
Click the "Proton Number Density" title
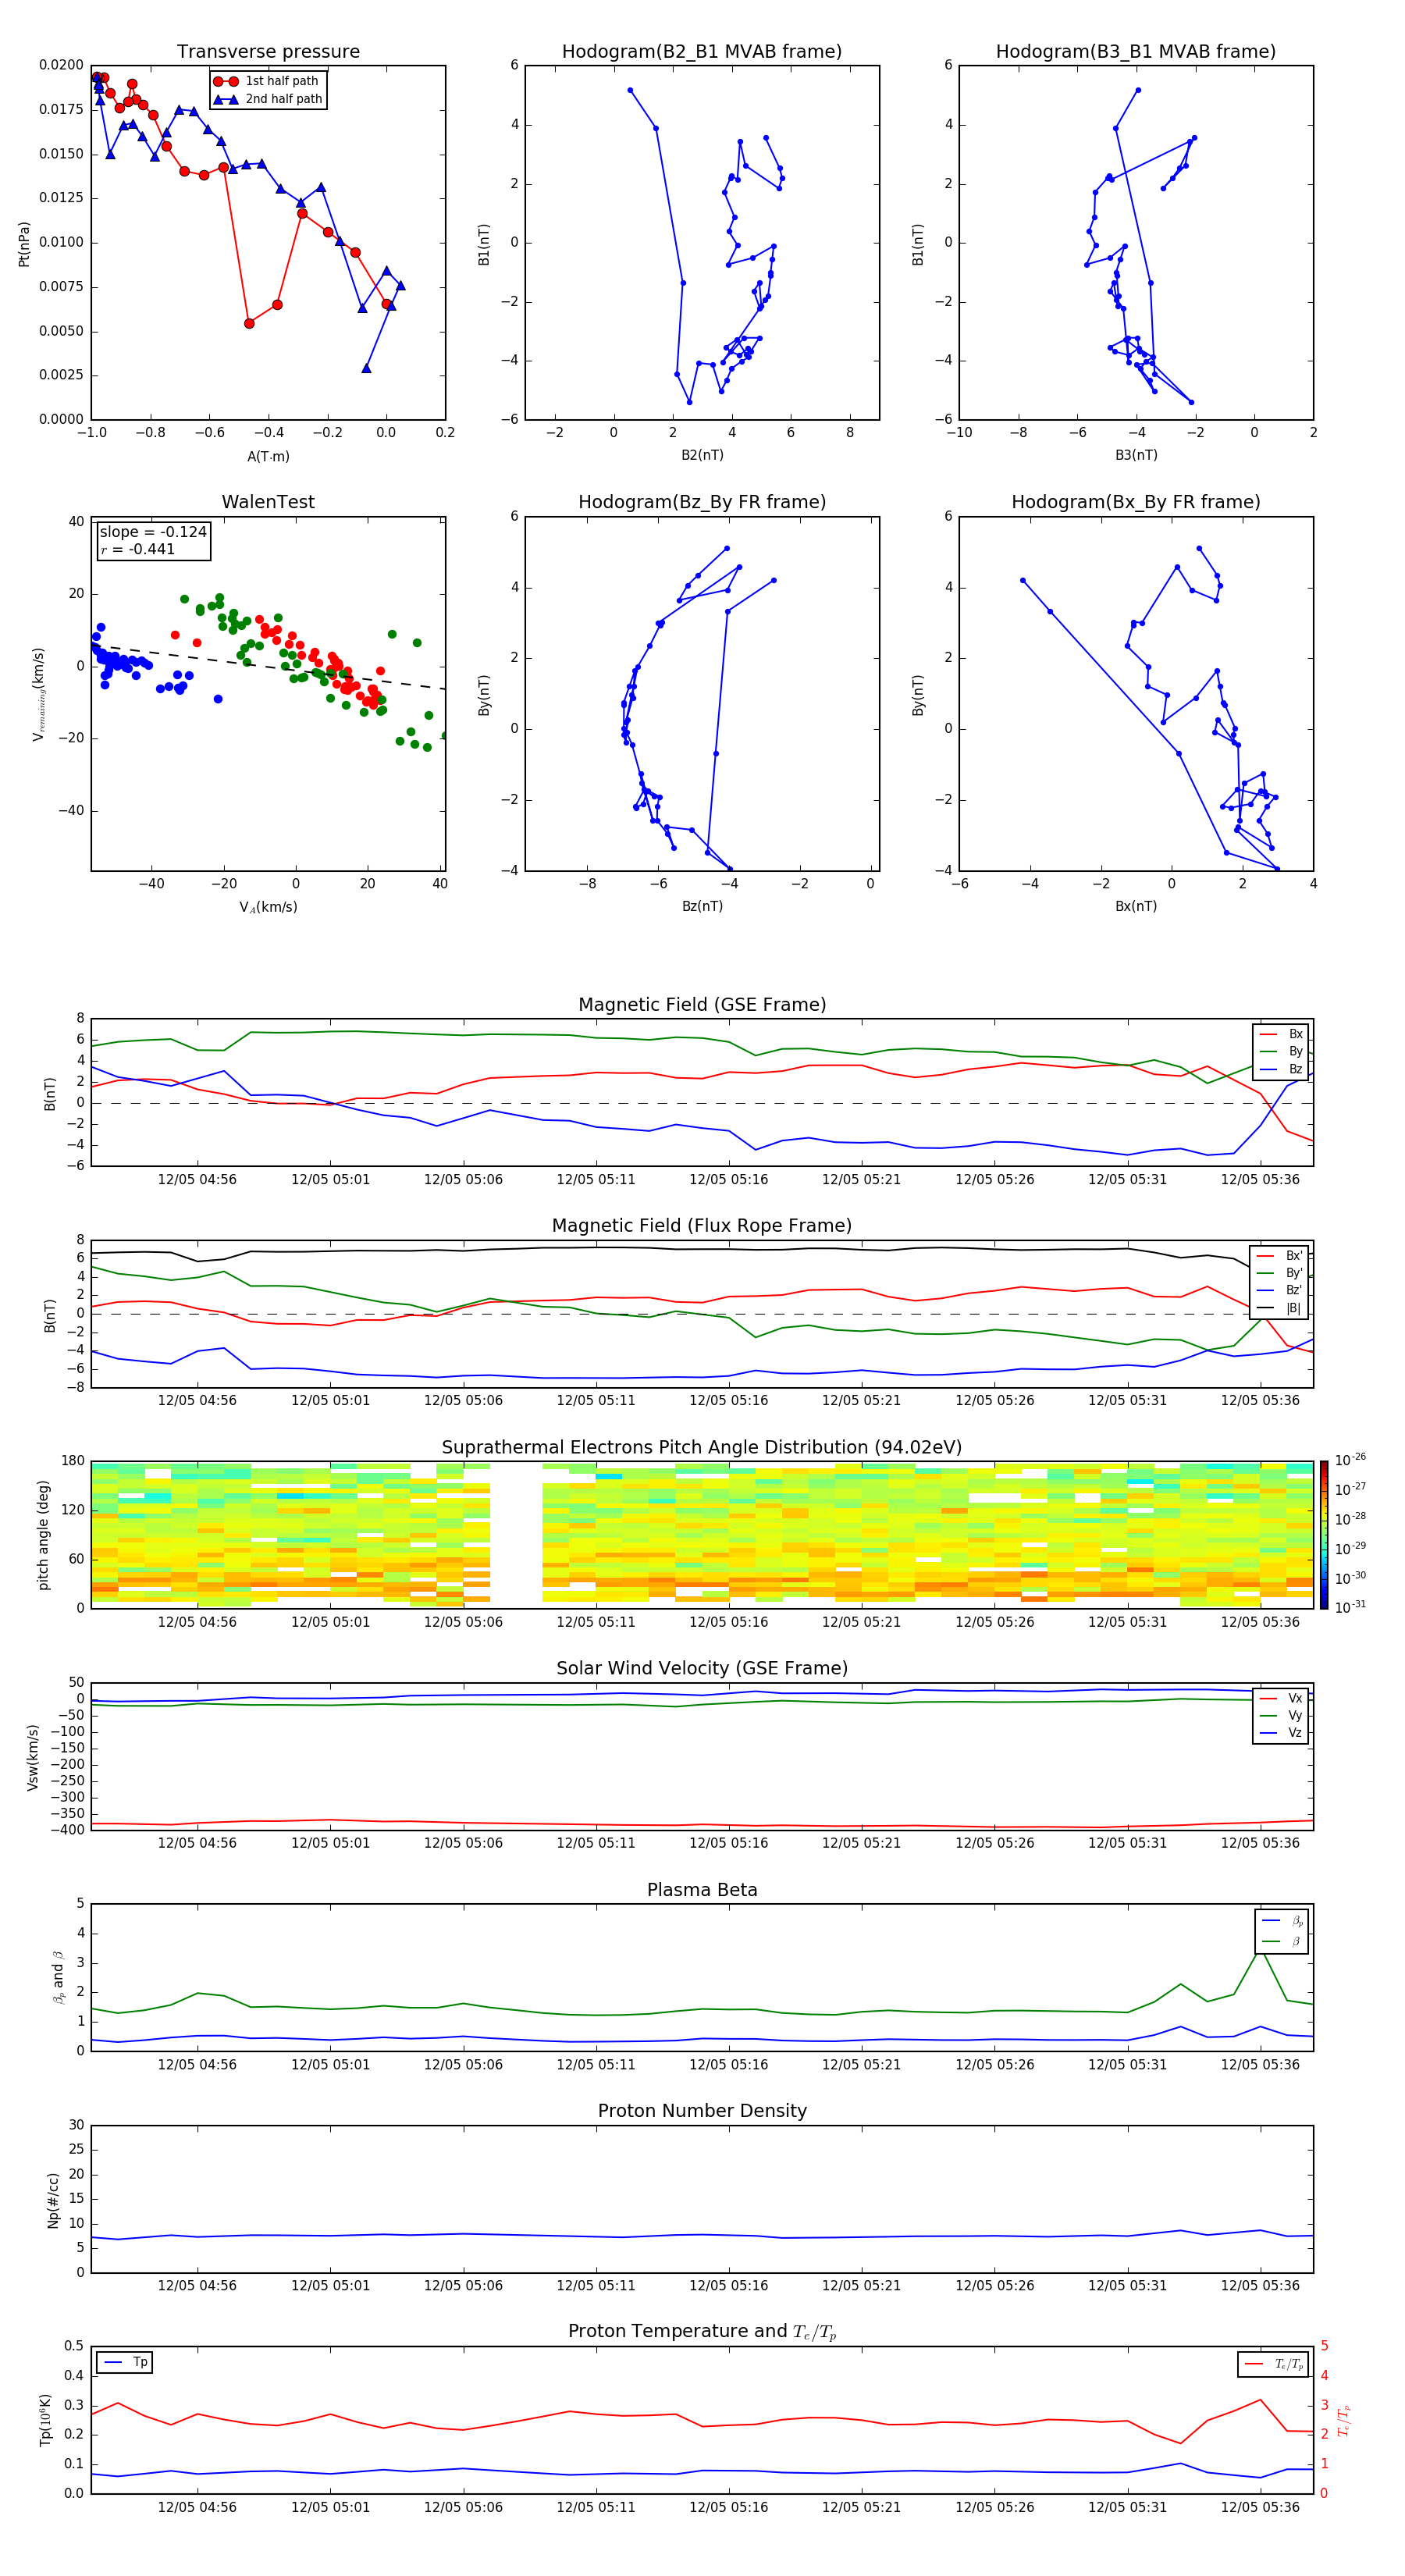click(702, 2111)
